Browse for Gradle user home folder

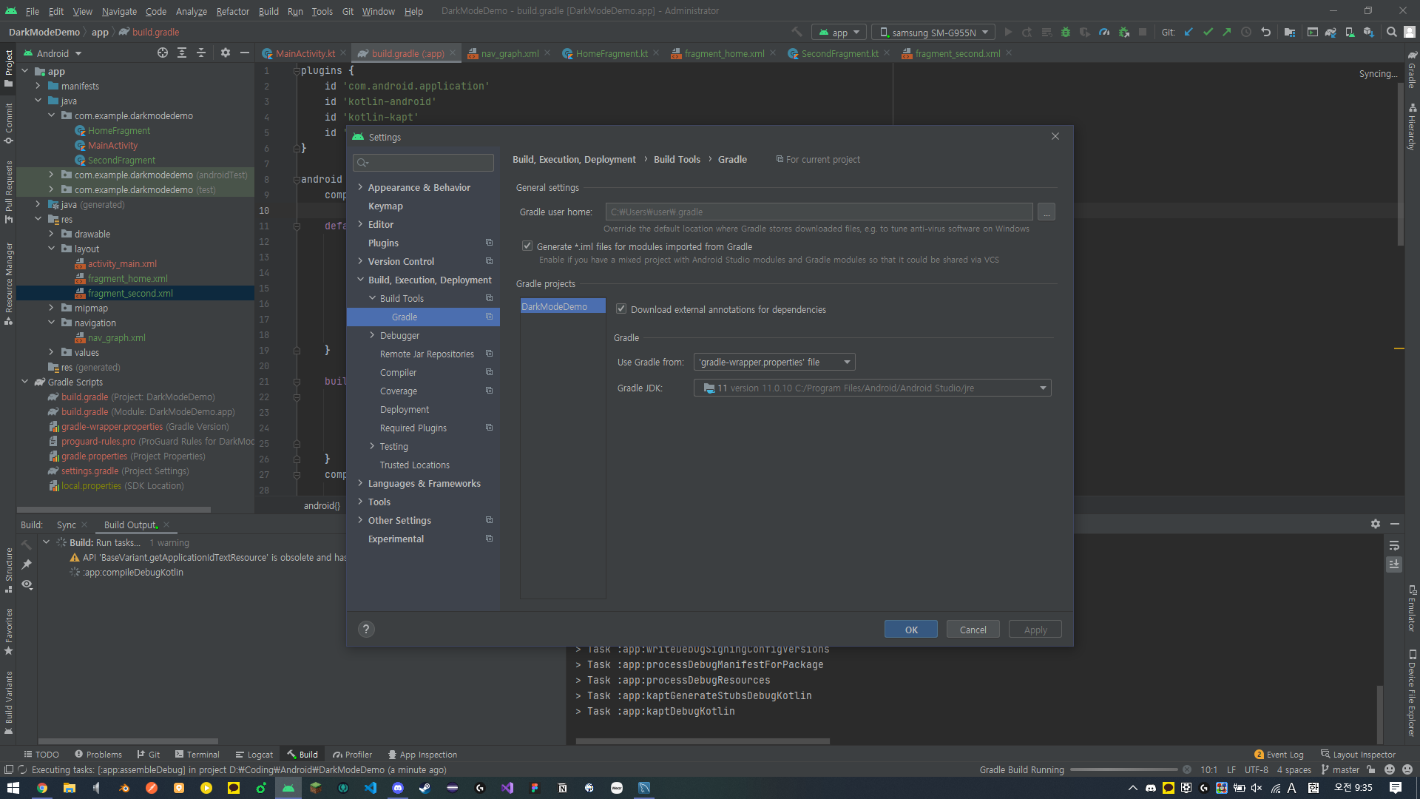(x=1046, y=212)
